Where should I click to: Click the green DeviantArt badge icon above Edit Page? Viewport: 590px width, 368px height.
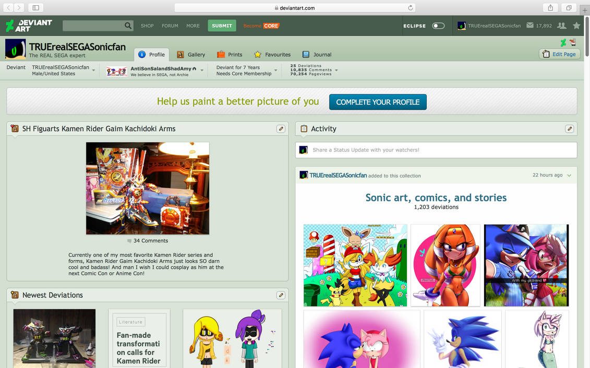[563, 43]
